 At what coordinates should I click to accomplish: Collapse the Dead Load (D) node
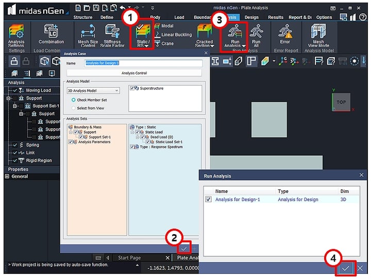[x=138, y=137]
